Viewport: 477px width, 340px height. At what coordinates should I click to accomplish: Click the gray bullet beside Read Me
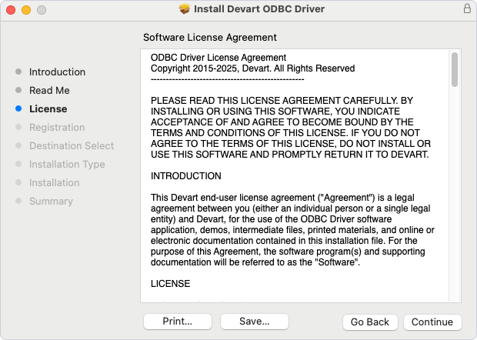[x=18, y=90]
